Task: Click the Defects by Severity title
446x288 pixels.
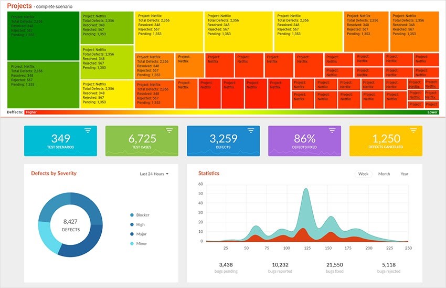Action: 54,173
